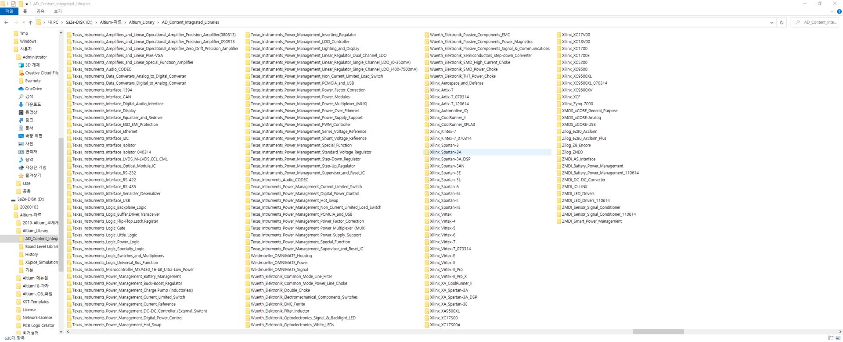Expand the ribbon with the chevron

pos(832,11)
